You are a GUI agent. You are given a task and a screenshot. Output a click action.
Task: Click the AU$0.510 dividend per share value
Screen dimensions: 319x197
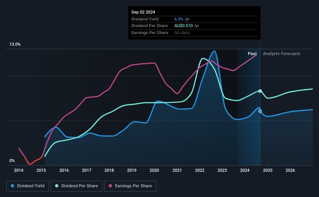click(x=183, y=26)
